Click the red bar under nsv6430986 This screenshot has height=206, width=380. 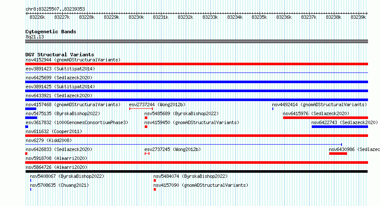(338, 154)
